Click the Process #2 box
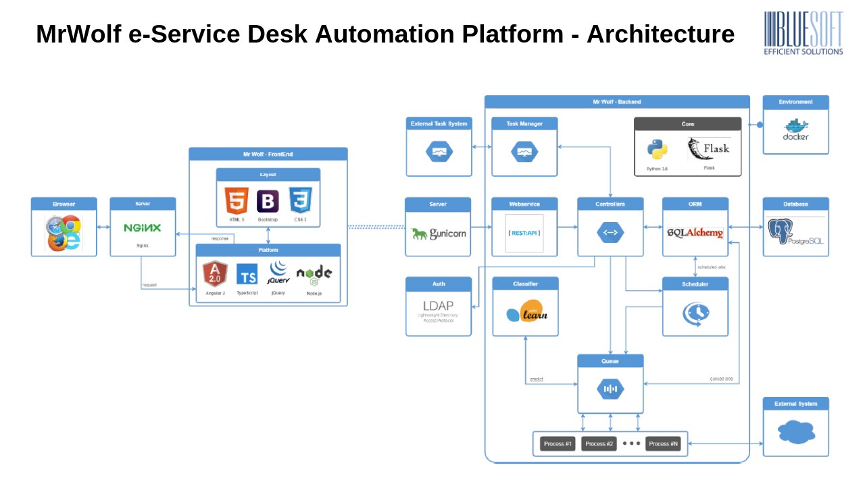The width and height of the screenshot is (865, 486). pos(599,444)
